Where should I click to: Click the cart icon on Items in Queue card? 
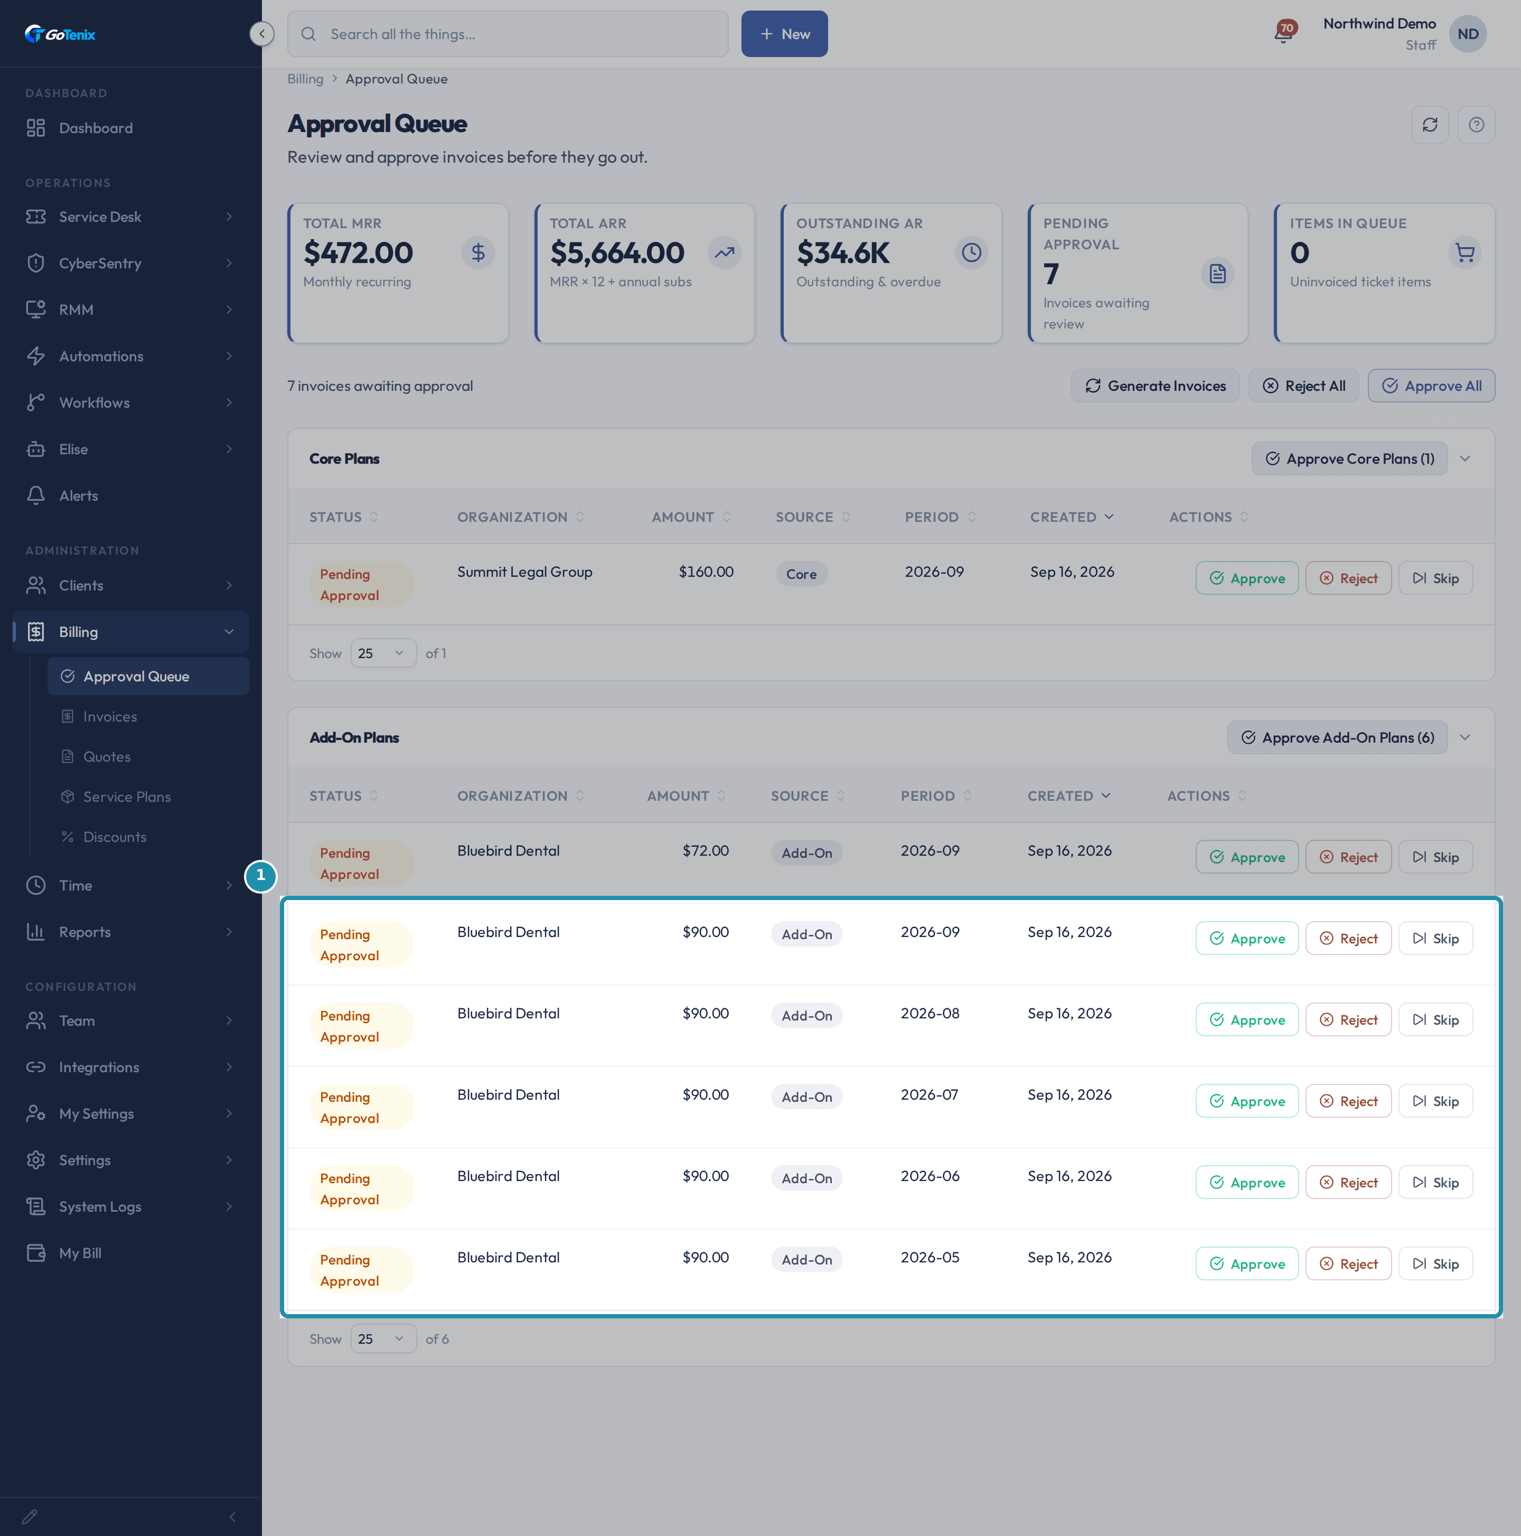1464,253
